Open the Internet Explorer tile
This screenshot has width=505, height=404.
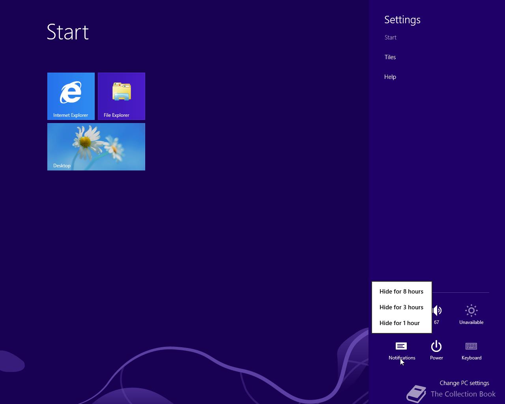[71, 96]
